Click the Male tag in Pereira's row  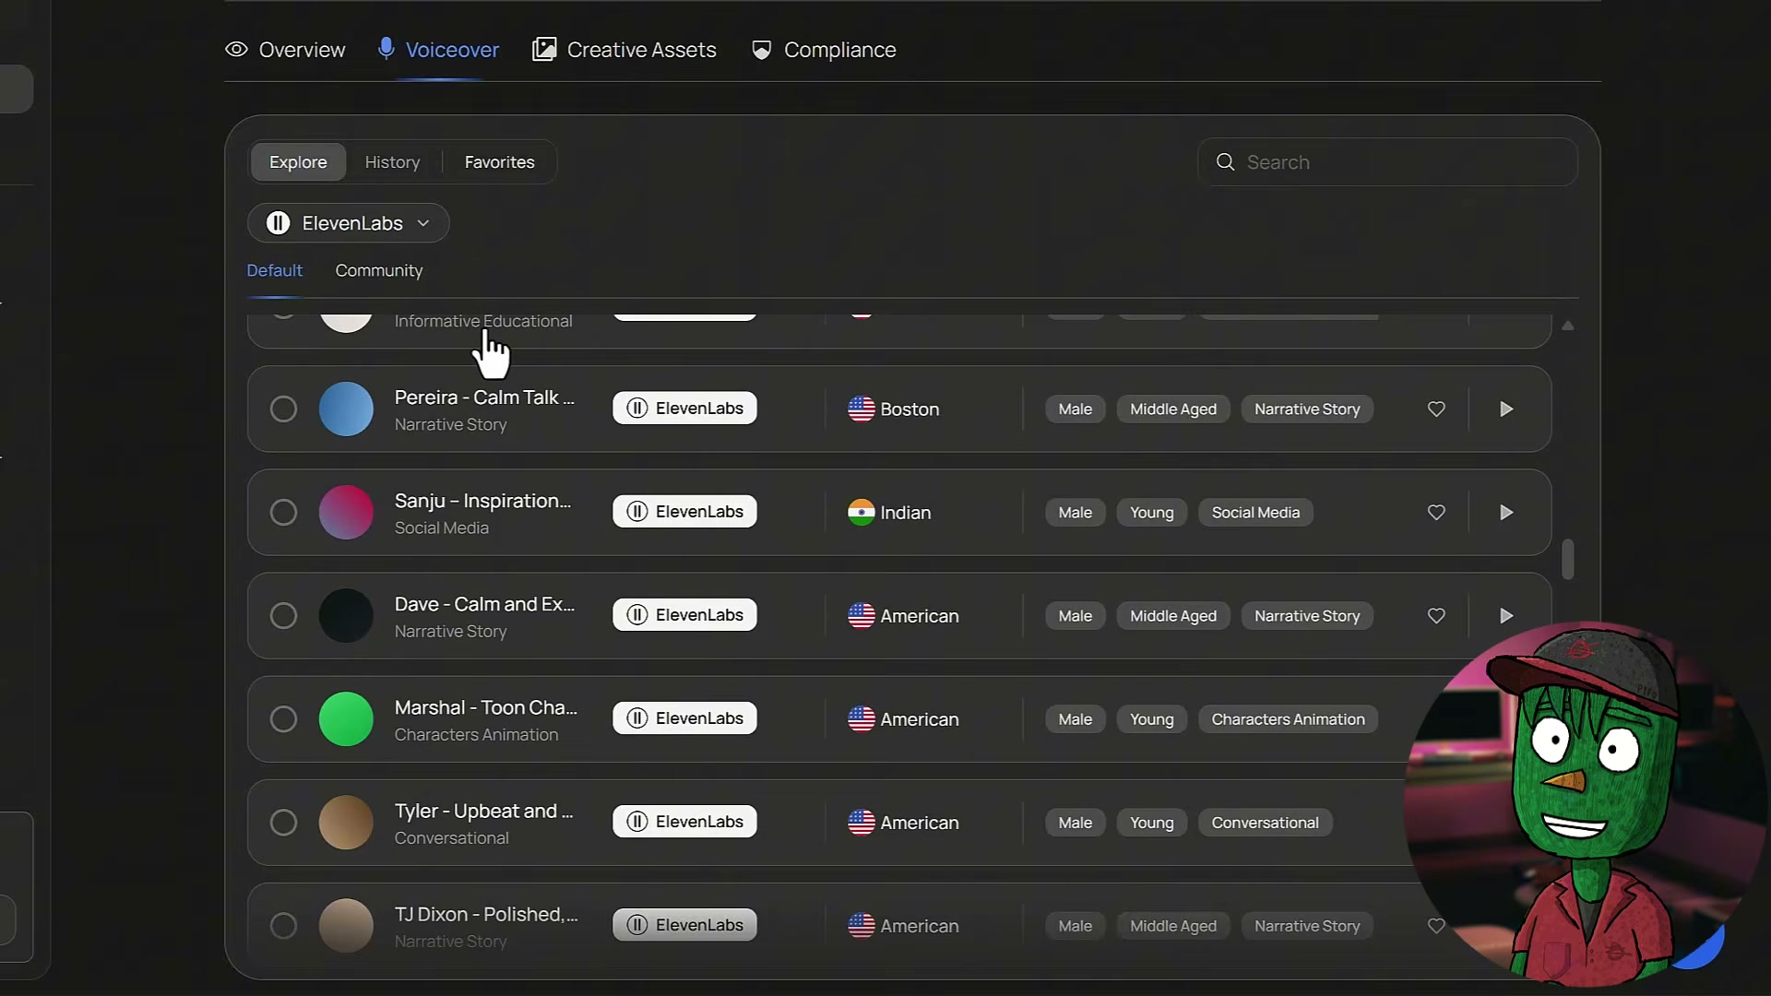tap(1075, 409)
